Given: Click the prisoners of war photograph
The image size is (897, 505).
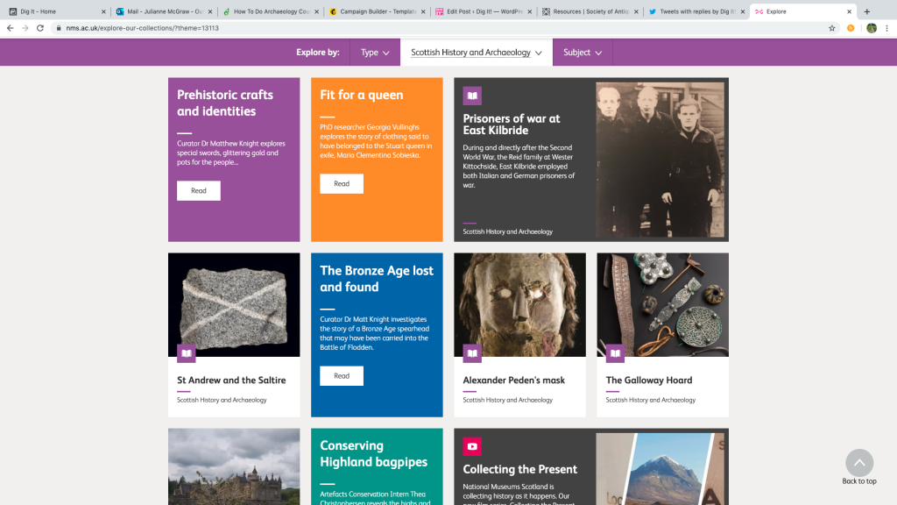Looking at the screenshot, I should (x=660, y=160).
